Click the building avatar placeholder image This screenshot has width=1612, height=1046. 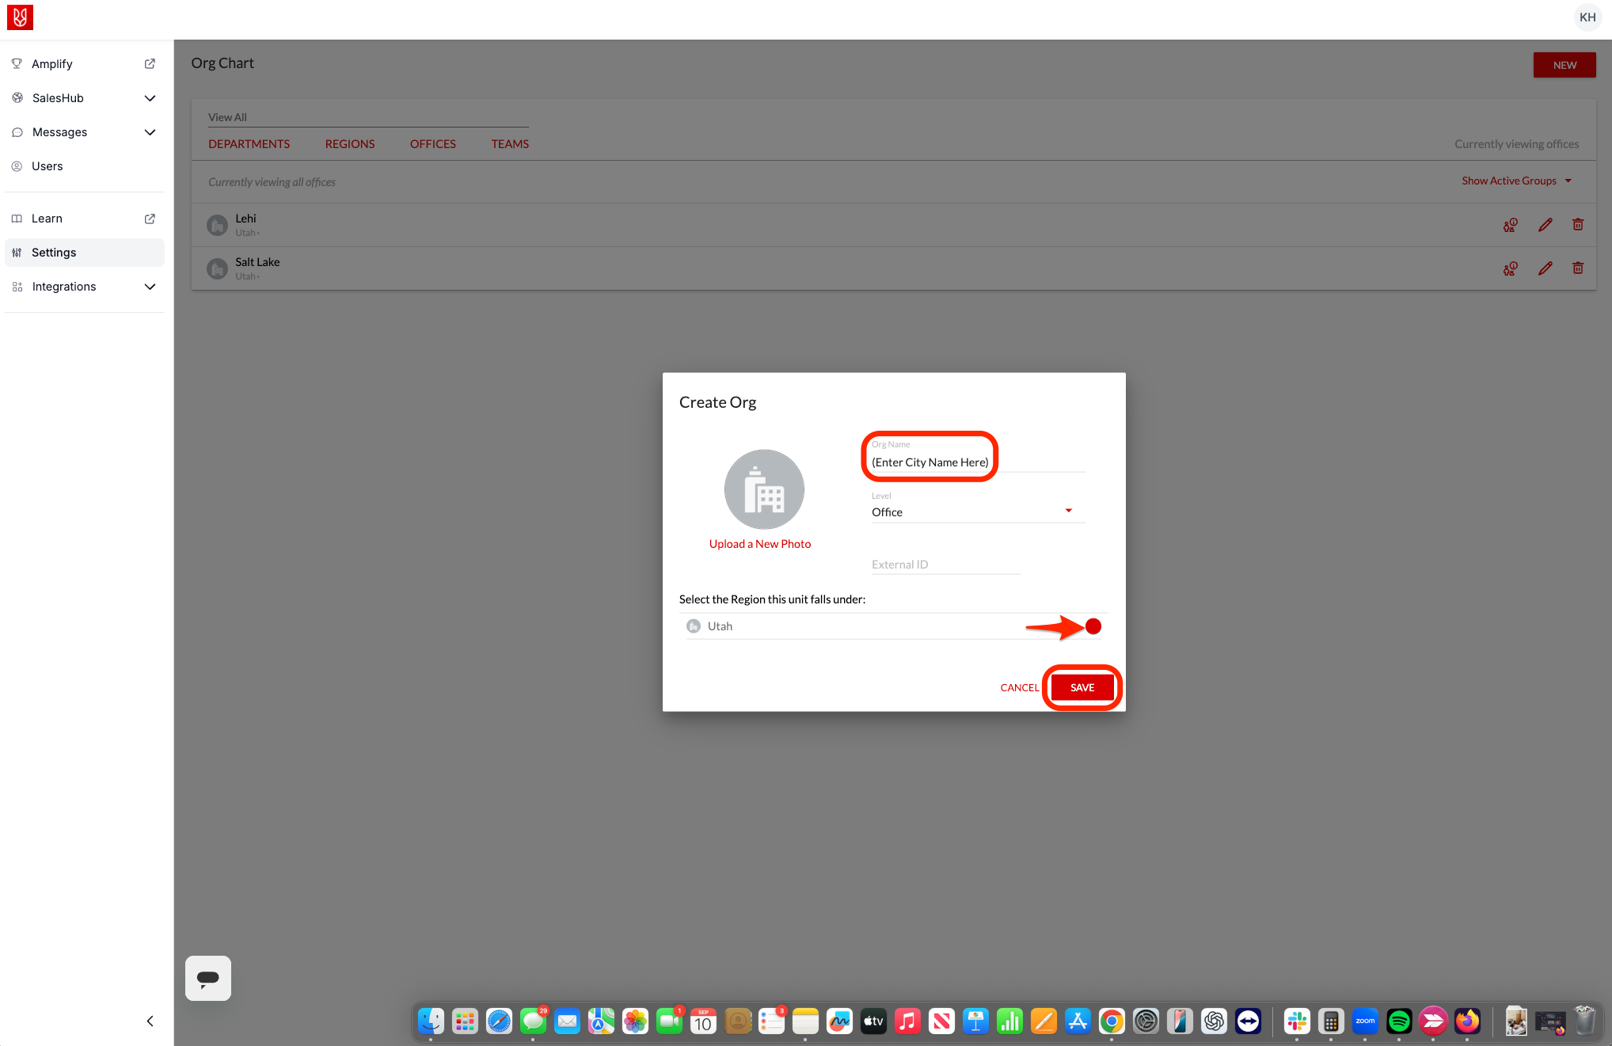[x=763, y=489]
